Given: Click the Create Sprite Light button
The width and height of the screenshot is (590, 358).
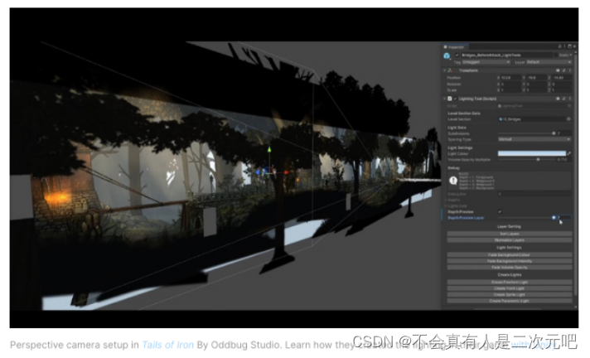Looking at the screenshot, I should click(x=509, y=294).
